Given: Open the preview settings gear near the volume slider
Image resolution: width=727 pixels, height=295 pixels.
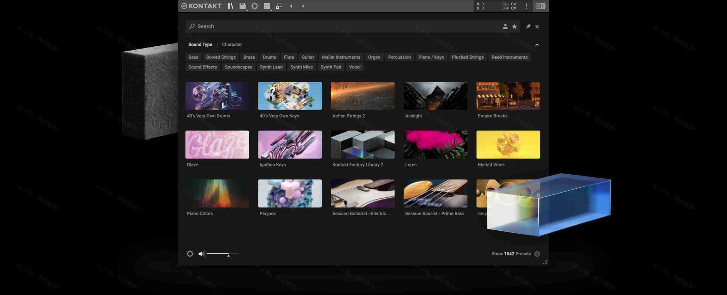Looking at the screenshot, I should pos(190,254).
